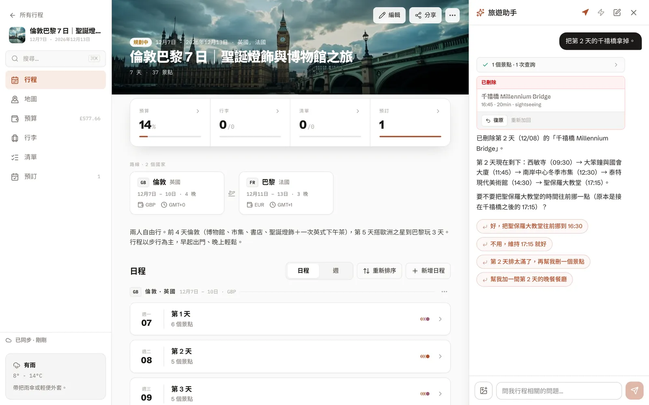Open the trip thumbnail for 倫敦巴黎 7 日
The height and width of the screenshot is (405, 649).
[x=17, y=35]
